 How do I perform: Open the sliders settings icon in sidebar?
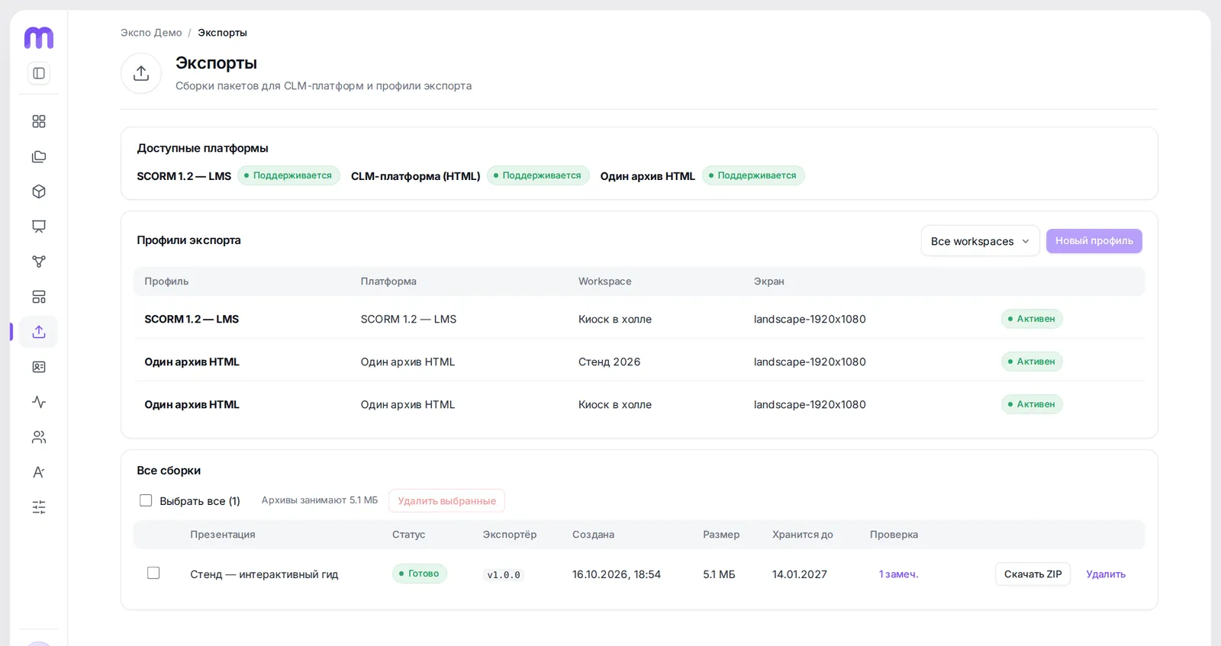click(39, 507)
